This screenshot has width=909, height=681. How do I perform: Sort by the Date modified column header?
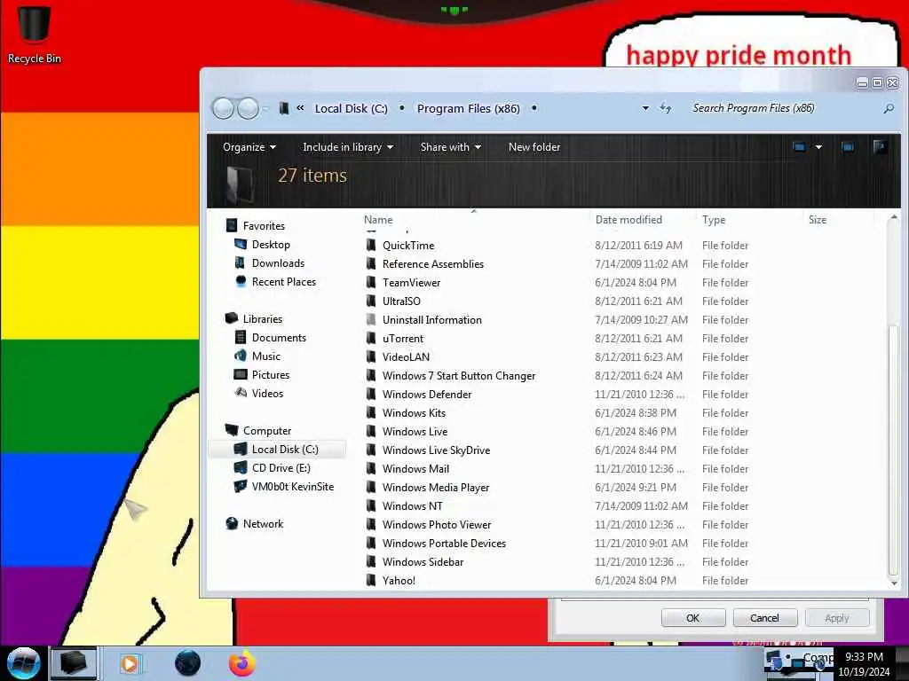point(628,220)
